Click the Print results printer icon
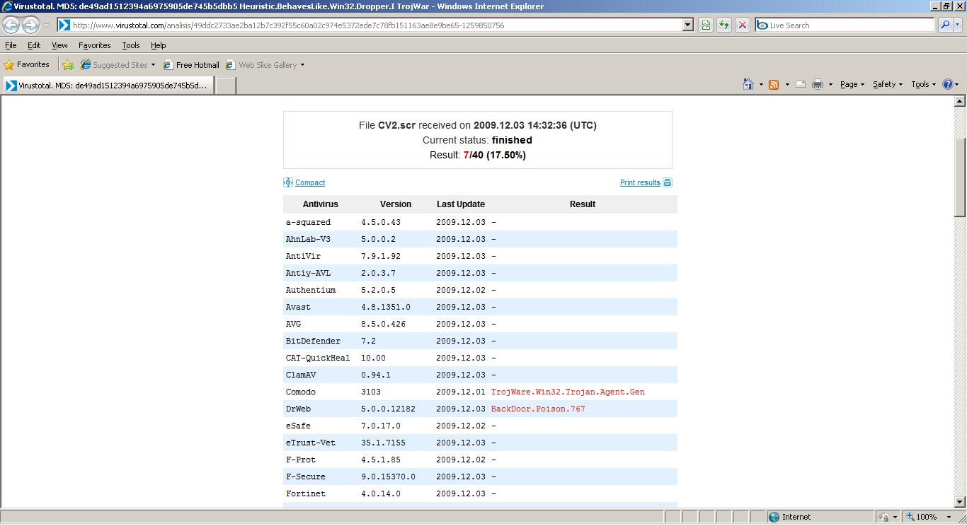The width and height of the screenshot is (967, 526). pos(668,182)
